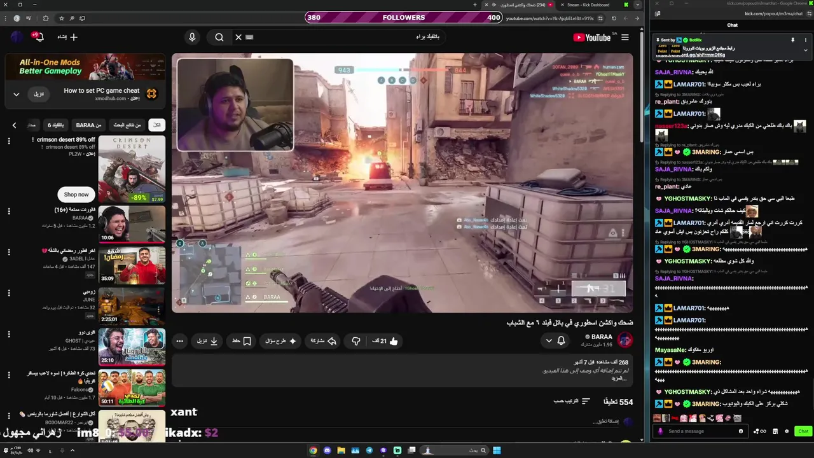Select the Battlefield 6 filter chip
814x458 pixels.
click(x=56, y=125)
